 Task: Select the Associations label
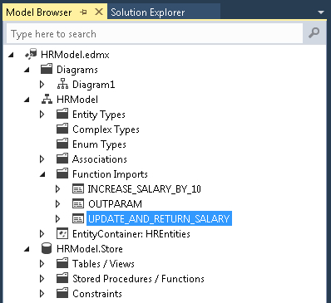pos(100,159)
